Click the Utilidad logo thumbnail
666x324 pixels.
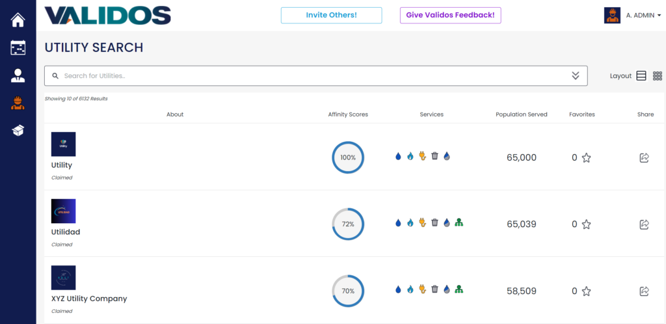[x=63, y=211]
